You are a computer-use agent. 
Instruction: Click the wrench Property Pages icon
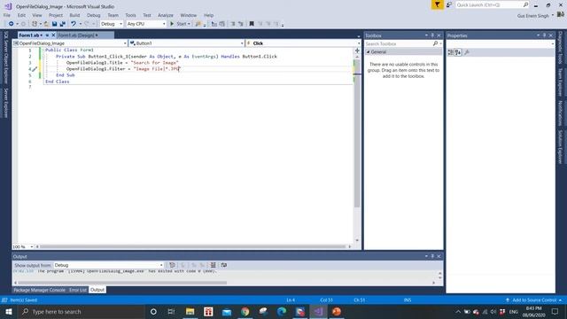(x=467, y=52)
